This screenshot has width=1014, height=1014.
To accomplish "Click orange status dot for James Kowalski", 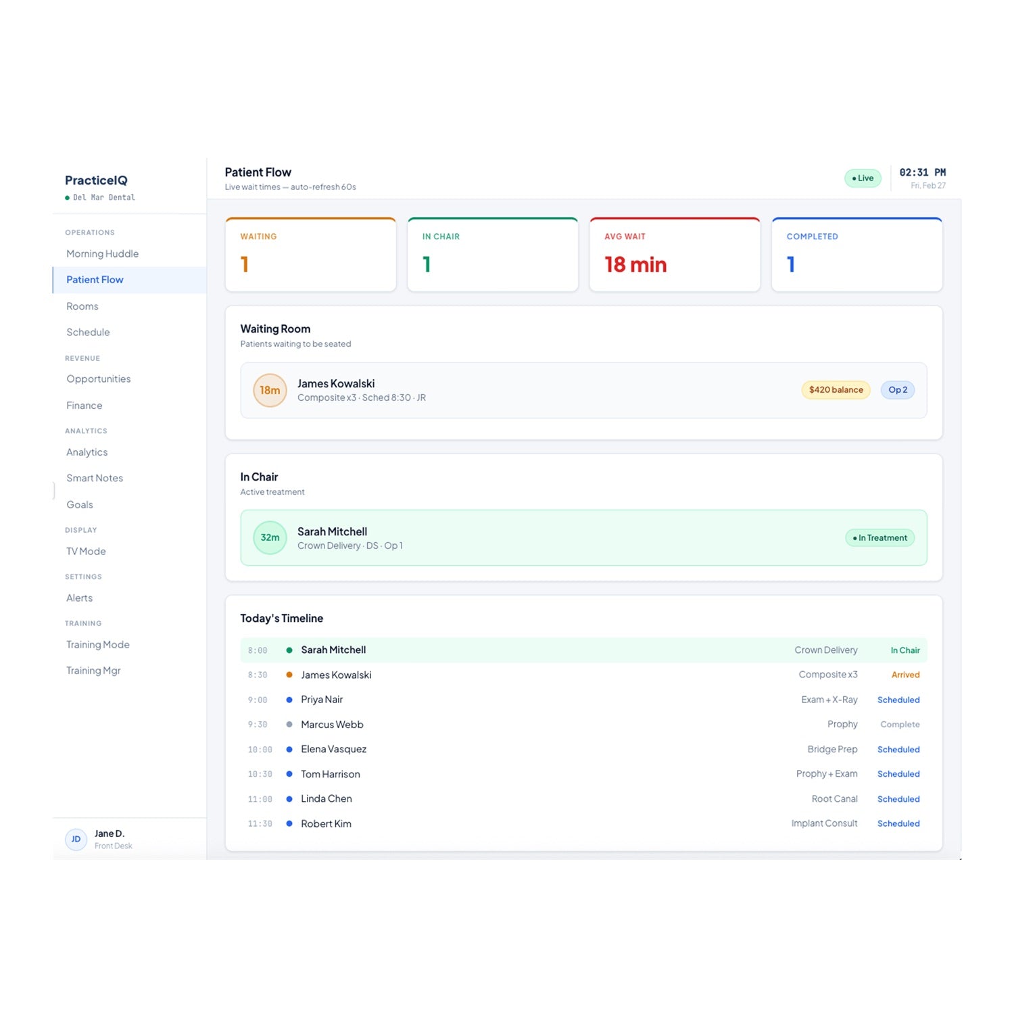I will coord(289,675).
